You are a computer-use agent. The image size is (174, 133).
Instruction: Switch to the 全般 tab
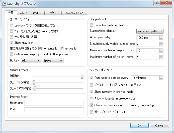[x=11, y=13]
